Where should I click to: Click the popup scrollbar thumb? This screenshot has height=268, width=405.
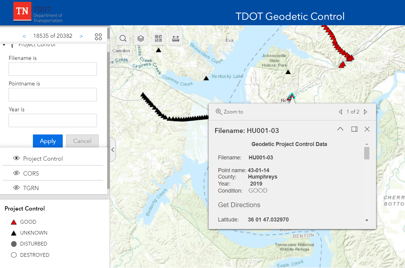click(x=367, y=153)
